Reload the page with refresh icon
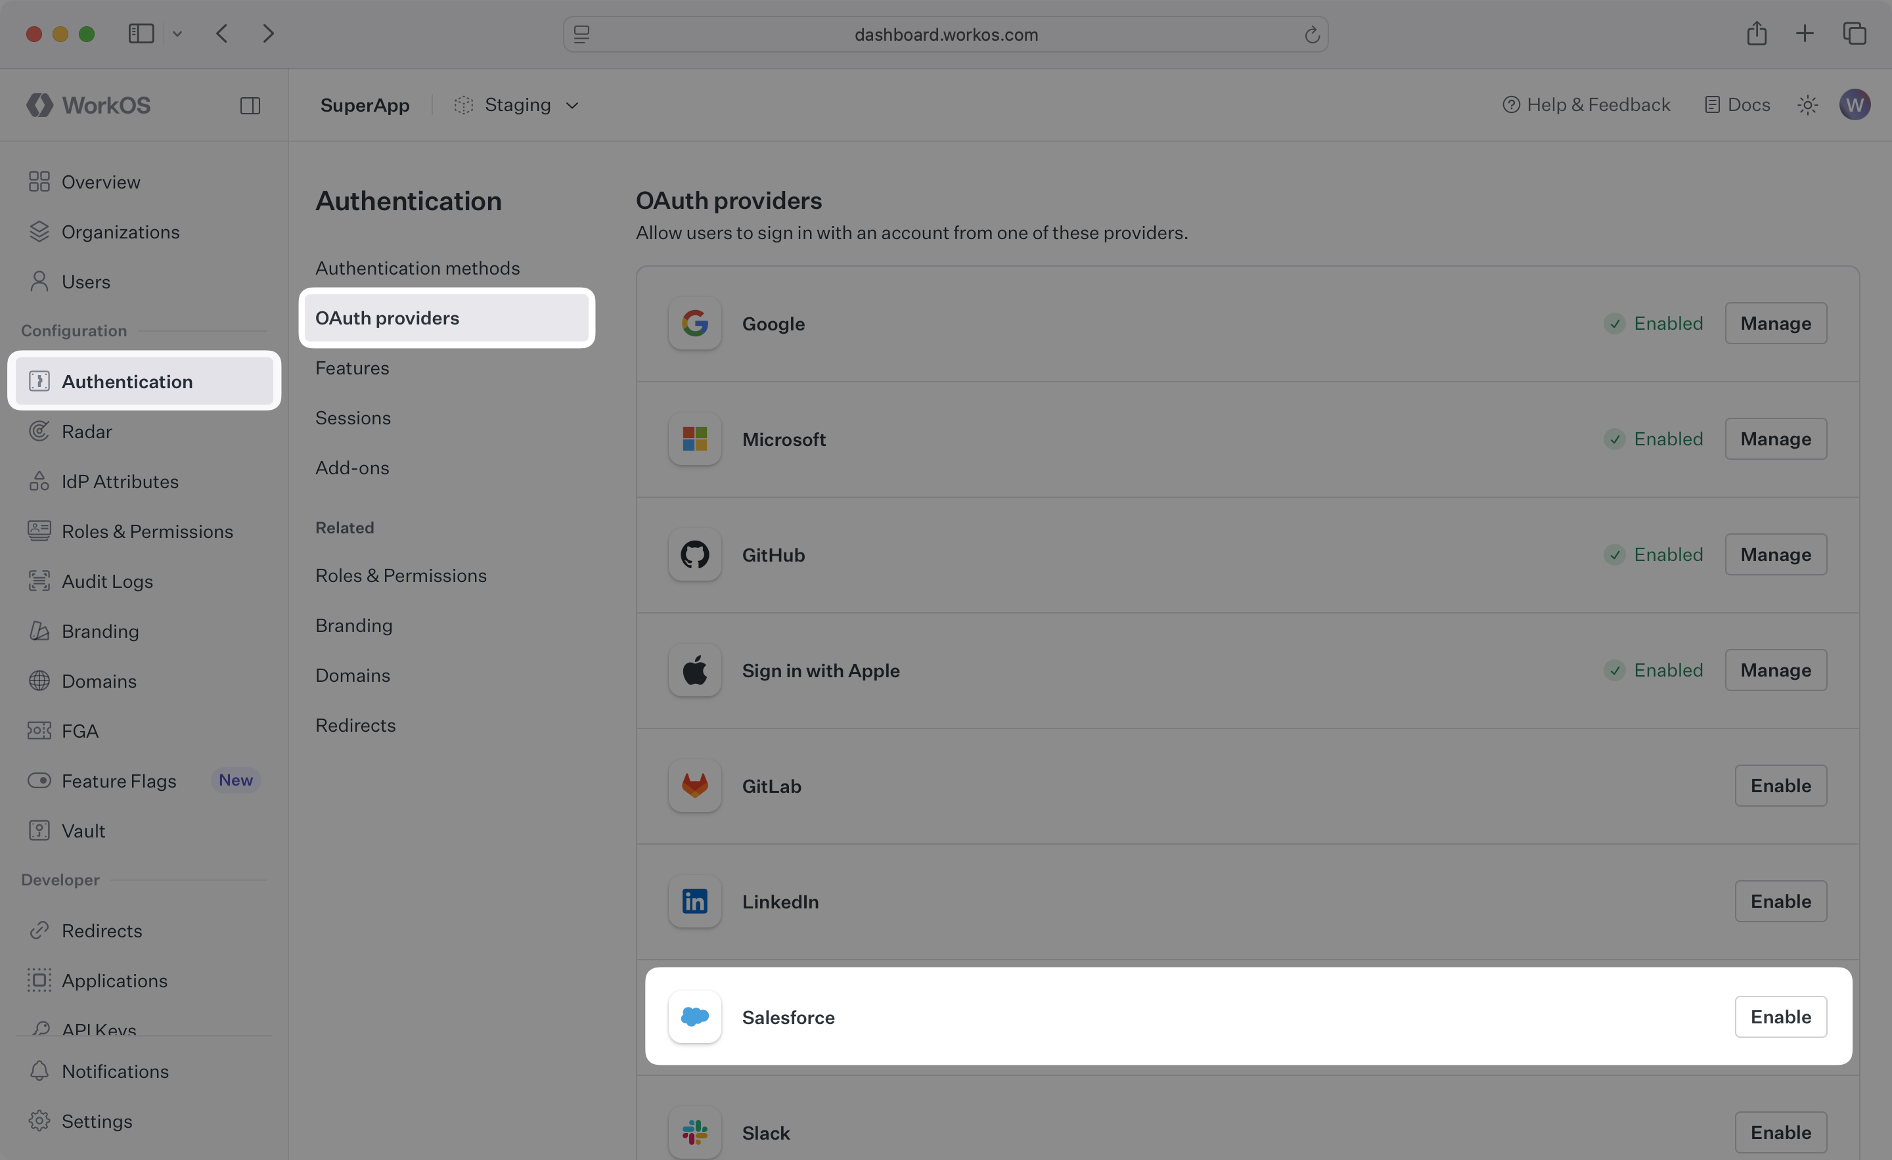 (x=1311, y=35)
